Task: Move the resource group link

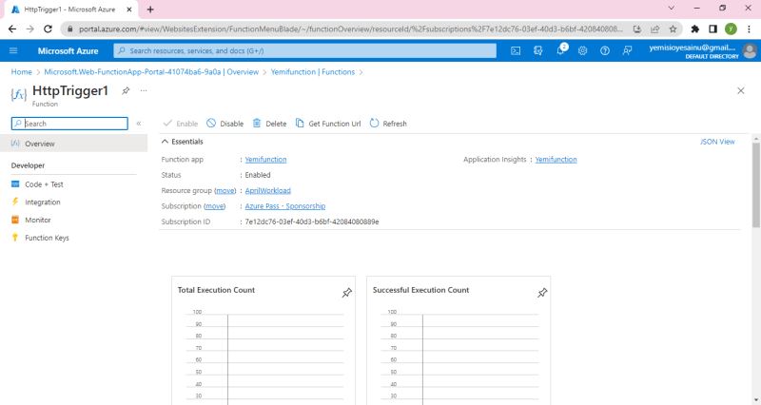Action: click(x=224, y=191)
